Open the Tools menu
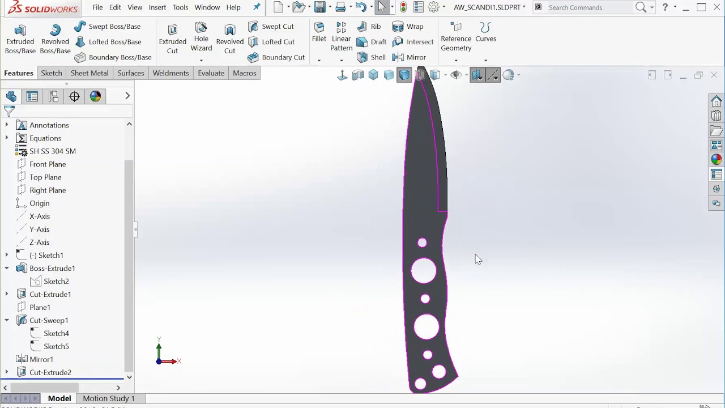Image resolution: width=725 pixels, height=408 pixels. [180, 7]
